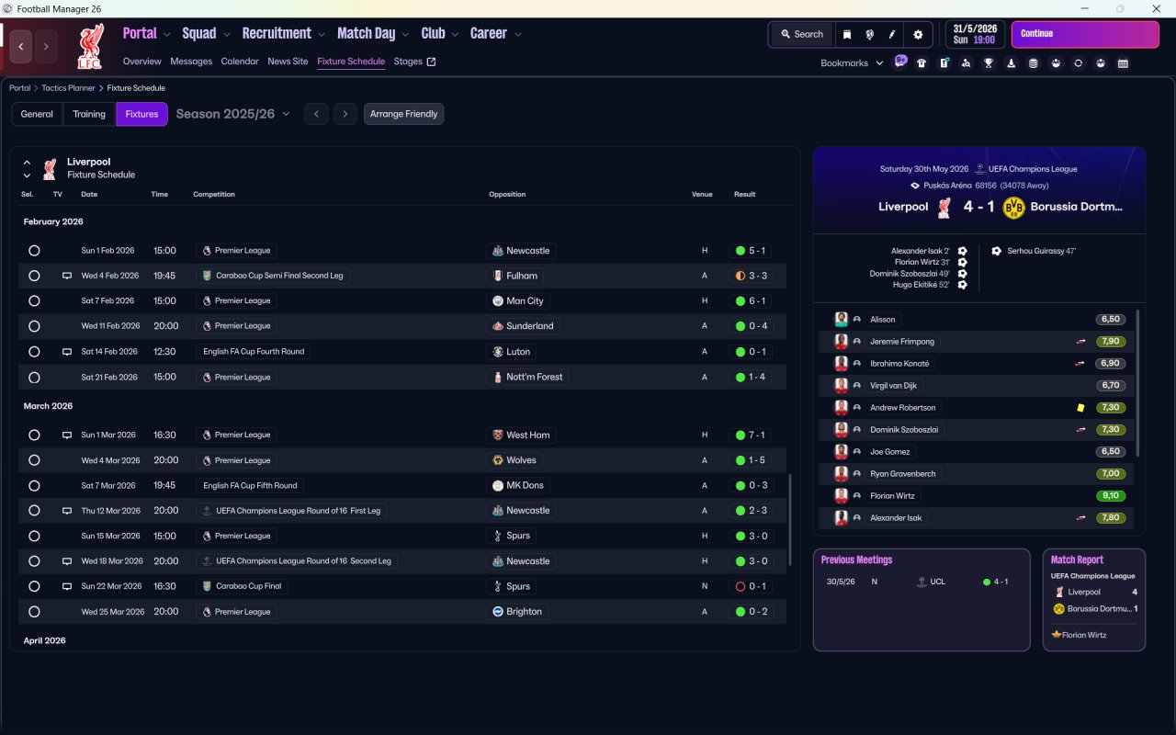Expand the Recruitment menu dropdown arrow
Image resolution: width=1176 pixels, height=735 pixels.
click(322, 35)
